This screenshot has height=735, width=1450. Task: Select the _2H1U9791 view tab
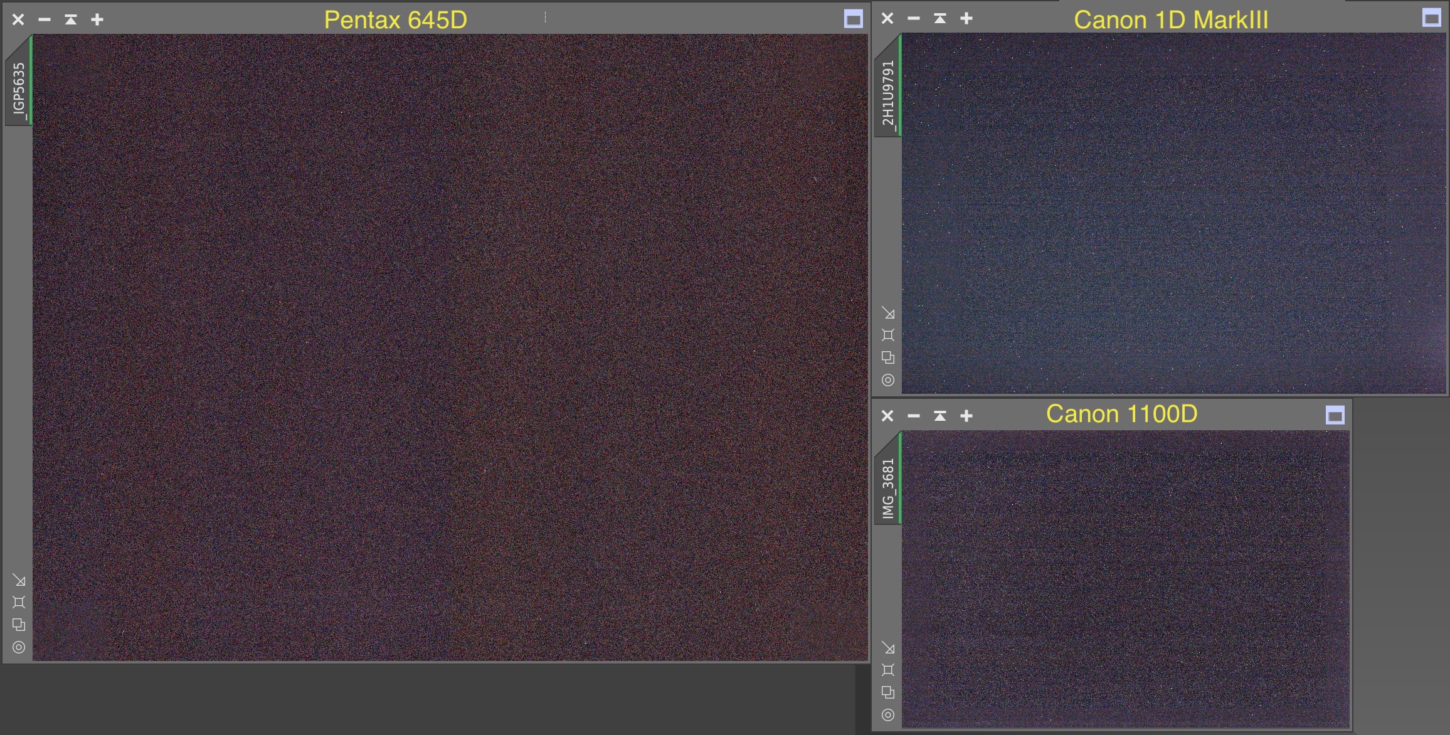888,87
